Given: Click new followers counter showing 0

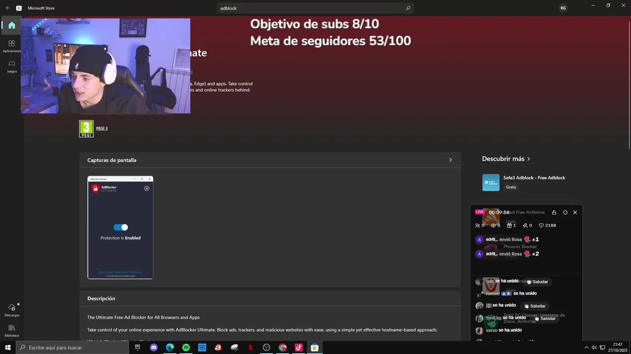Looking at the screenshot, I should tap(527, 225).
